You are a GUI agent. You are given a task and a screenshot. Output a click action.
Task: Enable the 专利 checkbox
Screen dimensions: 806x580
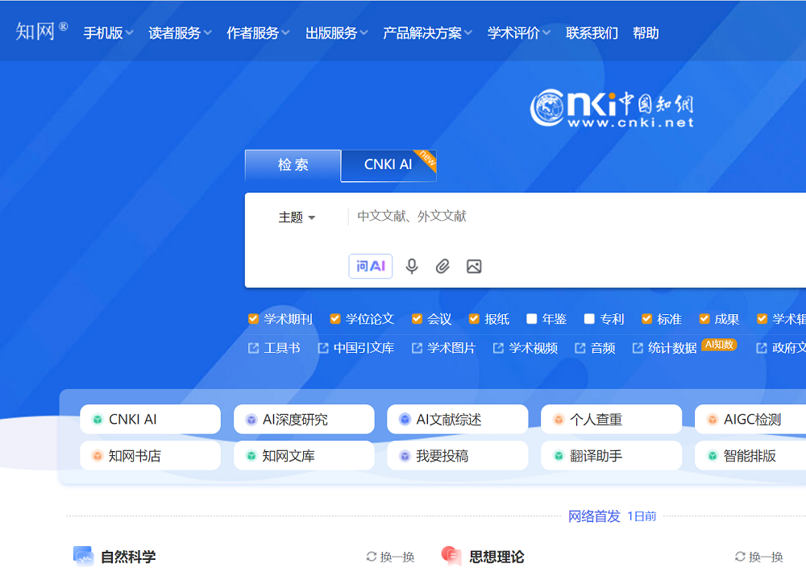pyautogui.click(x=588, y=318)
